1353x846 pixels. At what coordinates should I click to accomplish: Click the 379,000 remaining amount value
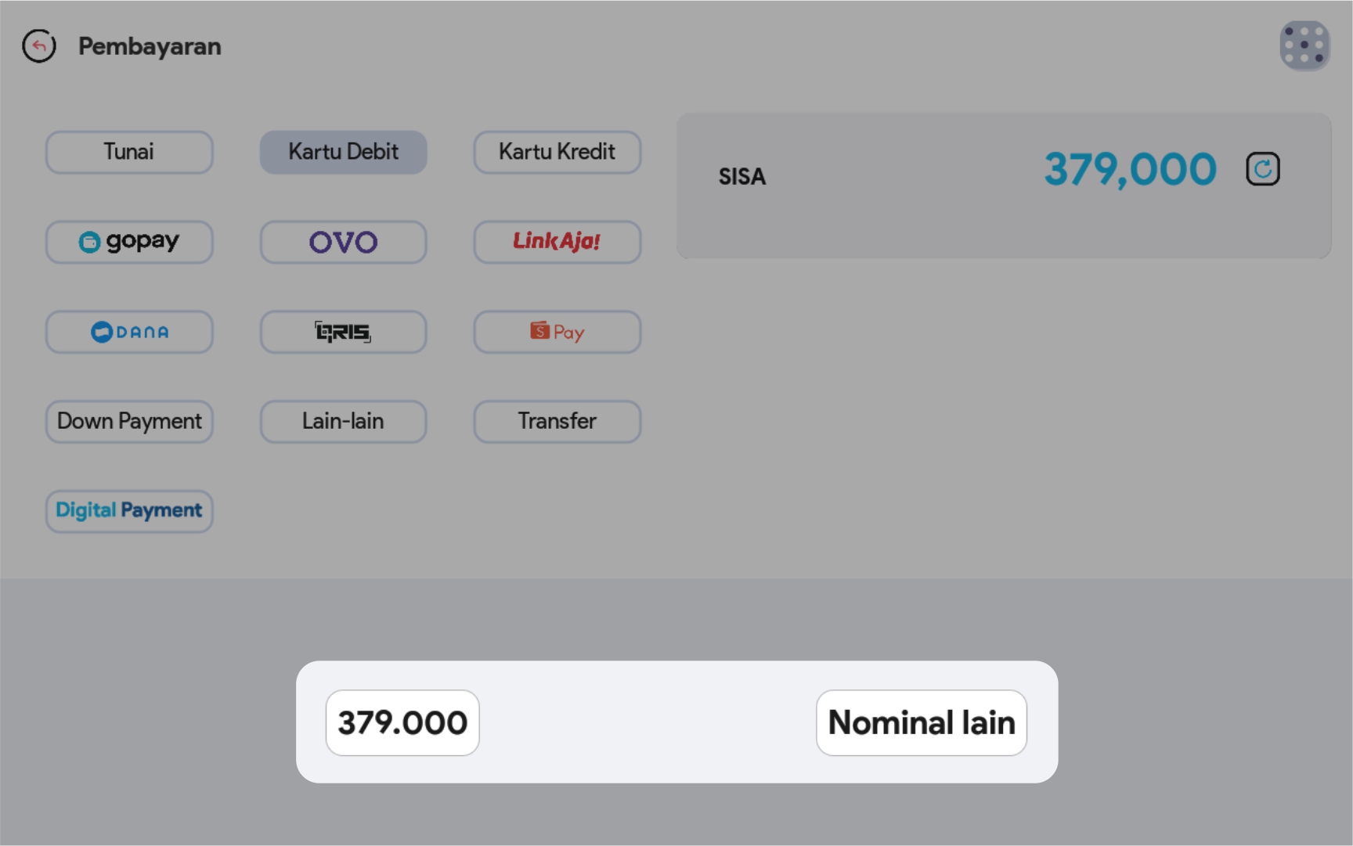pos(1130,169)
